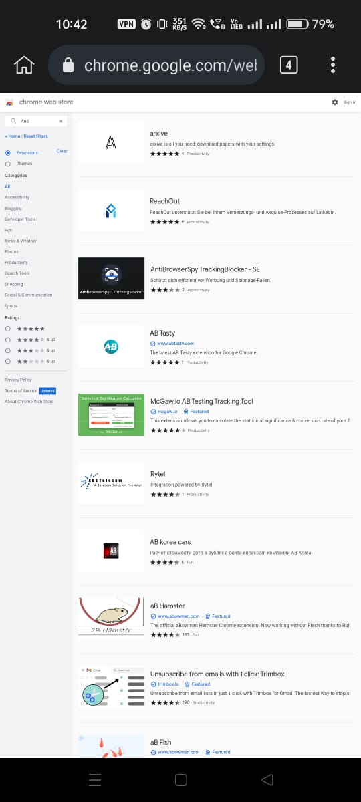Click the Chrome Web Store rainbow logo
The image size is (361, 802).
(x=9, y=102)
